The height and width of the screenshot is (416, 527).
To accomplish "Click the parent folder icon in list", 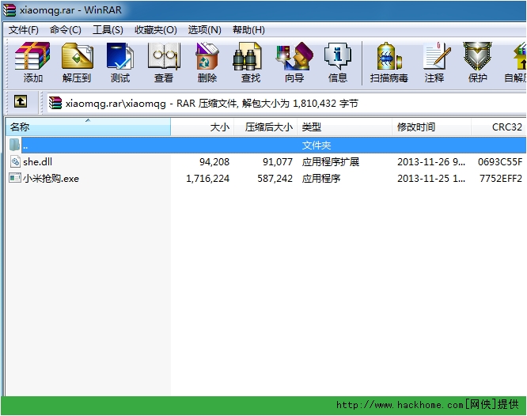I will click(14, 145).
